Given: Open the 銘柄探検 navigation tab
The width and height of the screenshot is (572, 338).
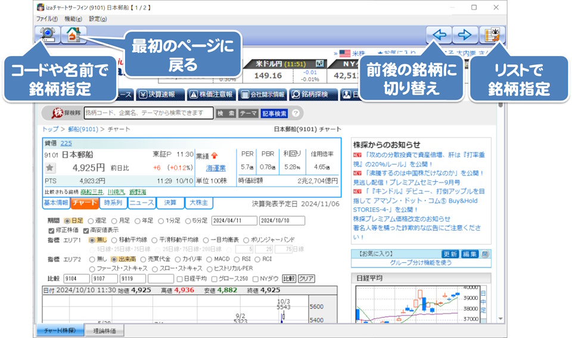Looking at the screenshot, I should pos(314,95).
